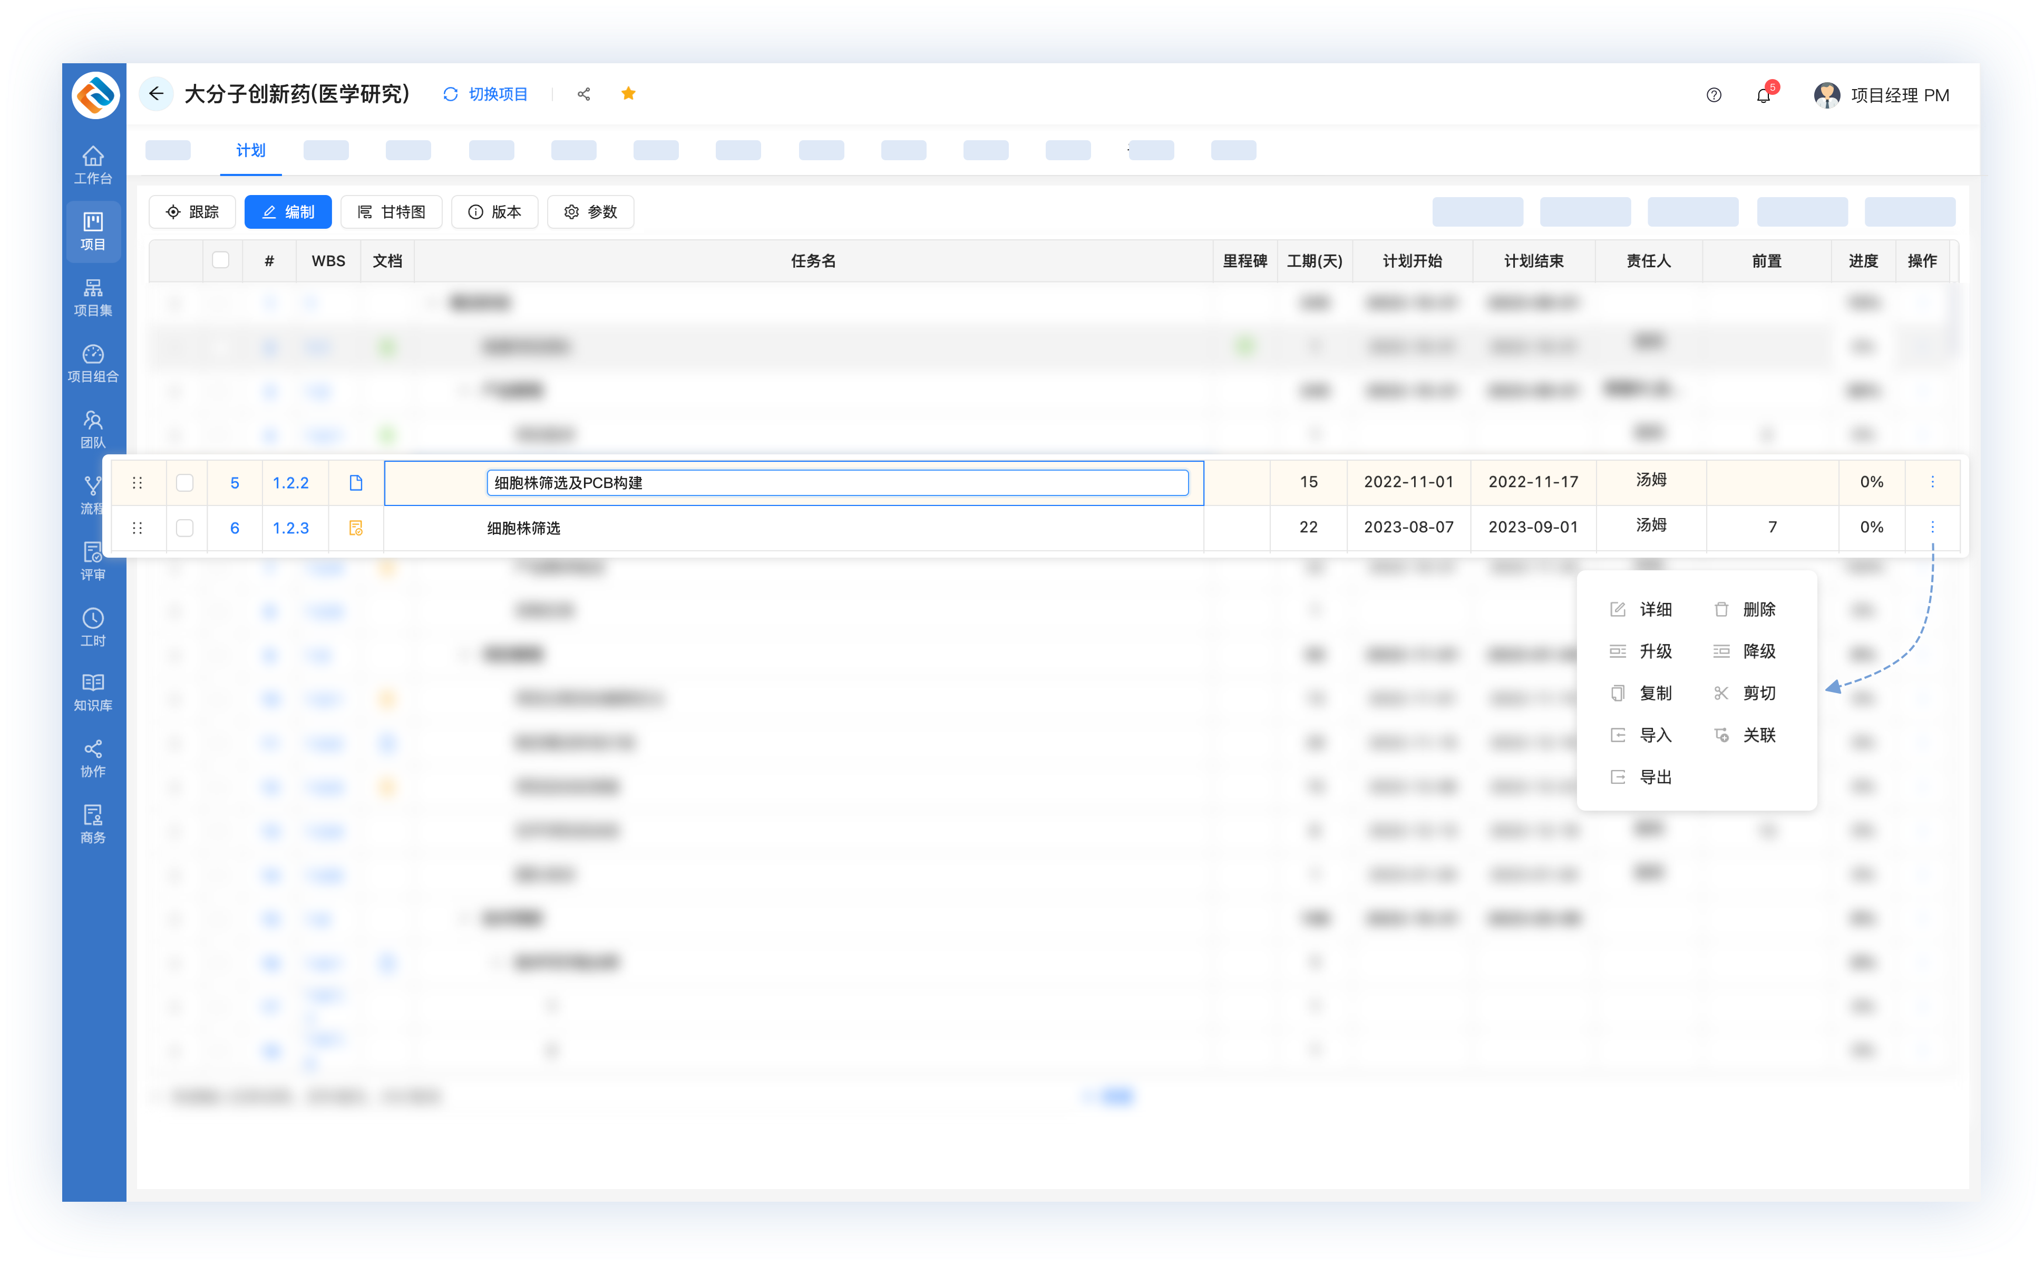Check the box for row 6
Viewport: 2044px width, 1265px height.
(x=185, y=528)
